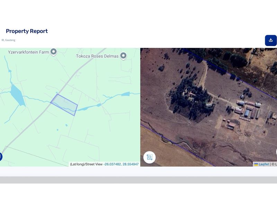Click the Yzervarkfontein Farm map pin

coord(54,52)
